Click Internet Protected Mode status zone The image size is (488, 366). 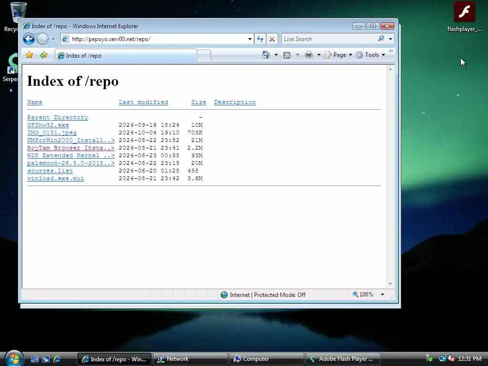(x=263, y=295)
